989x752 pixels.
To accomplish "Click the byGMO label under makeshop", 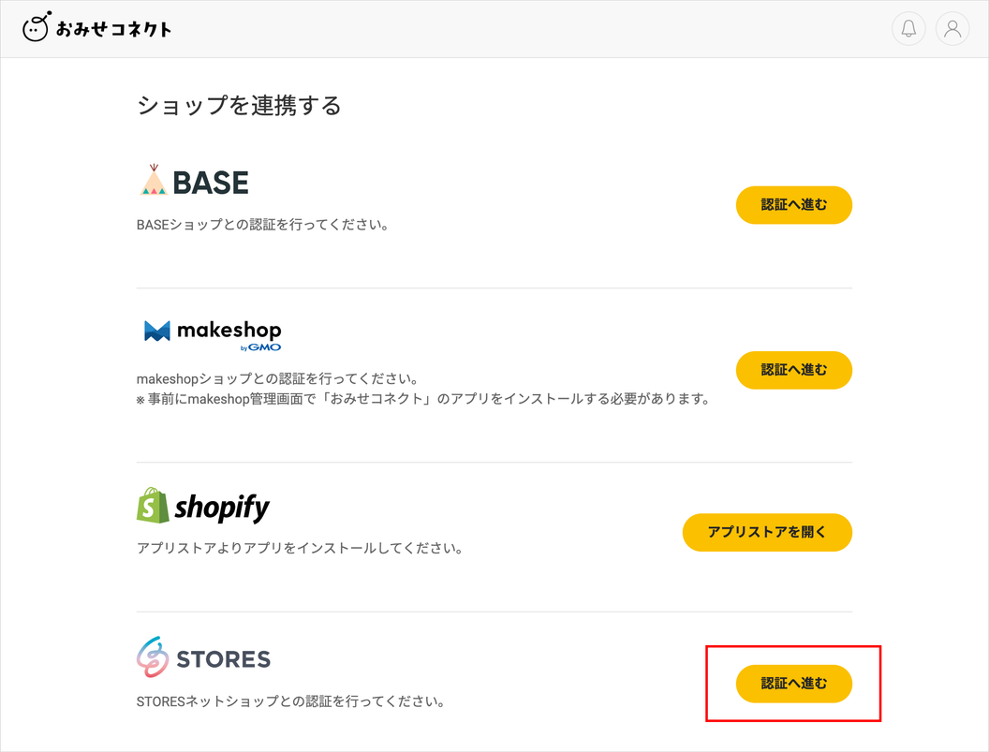I will coord(260,347).
